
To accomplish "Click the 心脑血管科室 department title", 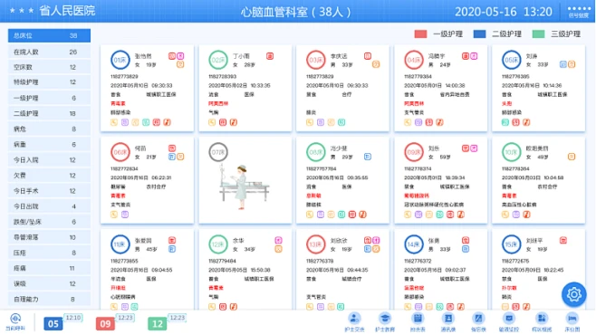I will pyautogui.click(x=295, y=12).
